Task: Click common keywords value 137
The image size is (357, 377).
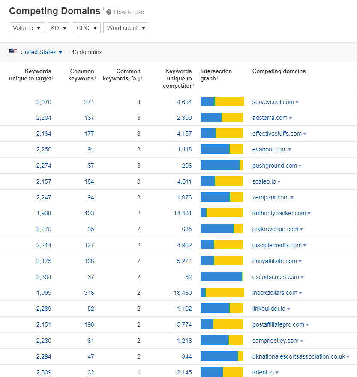Action: (x=89, y=118)
